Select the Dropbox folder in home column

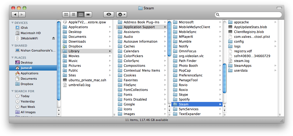(75, 46)
